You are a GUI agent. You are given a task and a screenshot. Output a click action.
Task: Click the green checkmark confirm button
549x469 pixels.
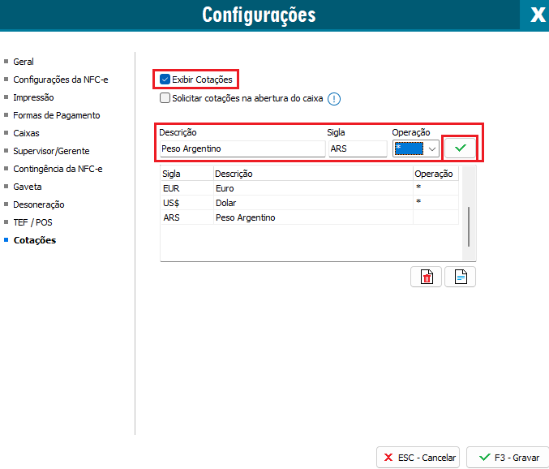tap(460, 148)
